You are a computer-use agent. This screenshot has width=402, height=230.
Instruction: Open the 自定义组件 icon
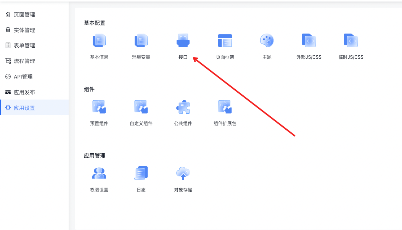(141, 107)
